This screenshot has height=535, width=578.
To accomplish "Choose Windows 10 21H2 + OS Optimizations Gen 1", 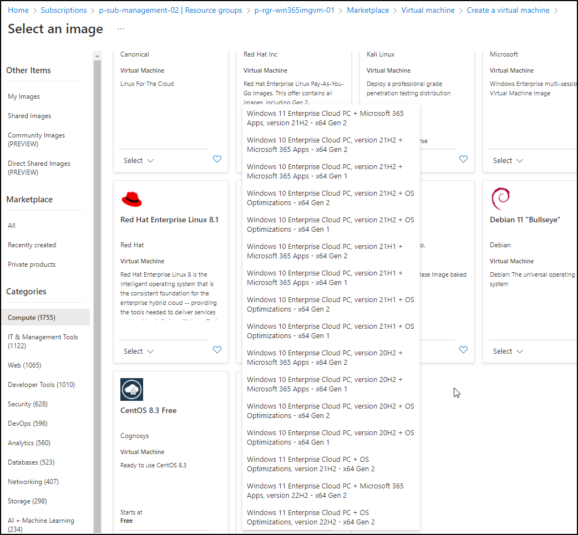I will point(331,225).
